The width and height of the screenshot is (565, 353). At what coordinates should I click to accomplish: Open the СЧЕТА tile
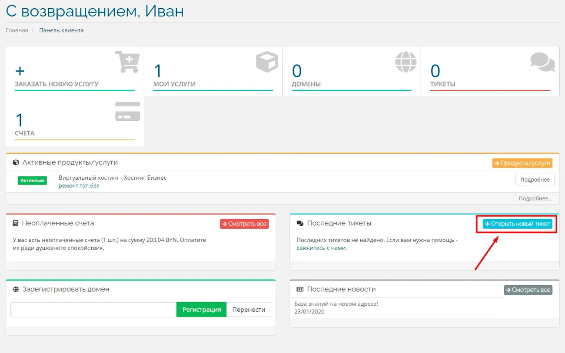pyautogui.click(x=75, y=121)
